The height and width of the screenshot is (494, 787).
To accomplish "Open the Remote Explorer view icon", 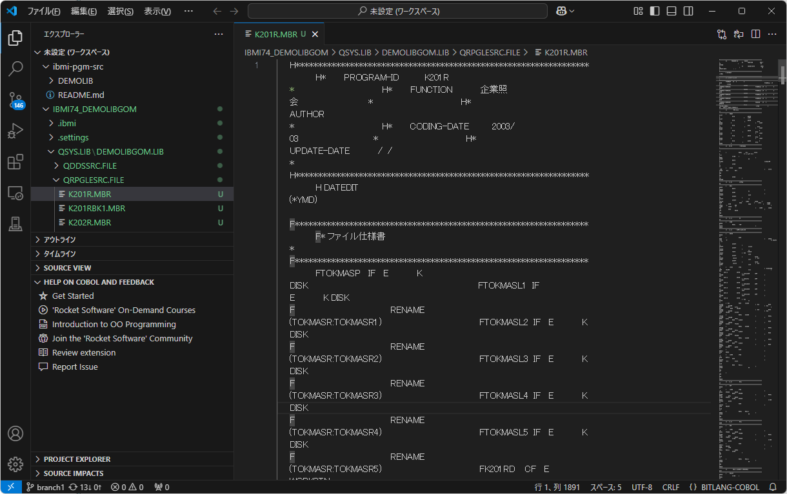I will (15, 193).
